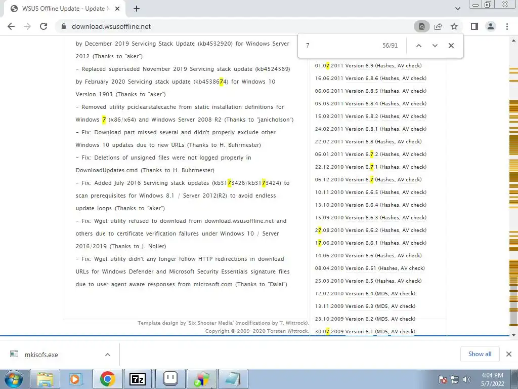Click the address bar URL download.wsusoffline.net
The width and height of the screenshot is (518, 389).
tap(111, 26)
